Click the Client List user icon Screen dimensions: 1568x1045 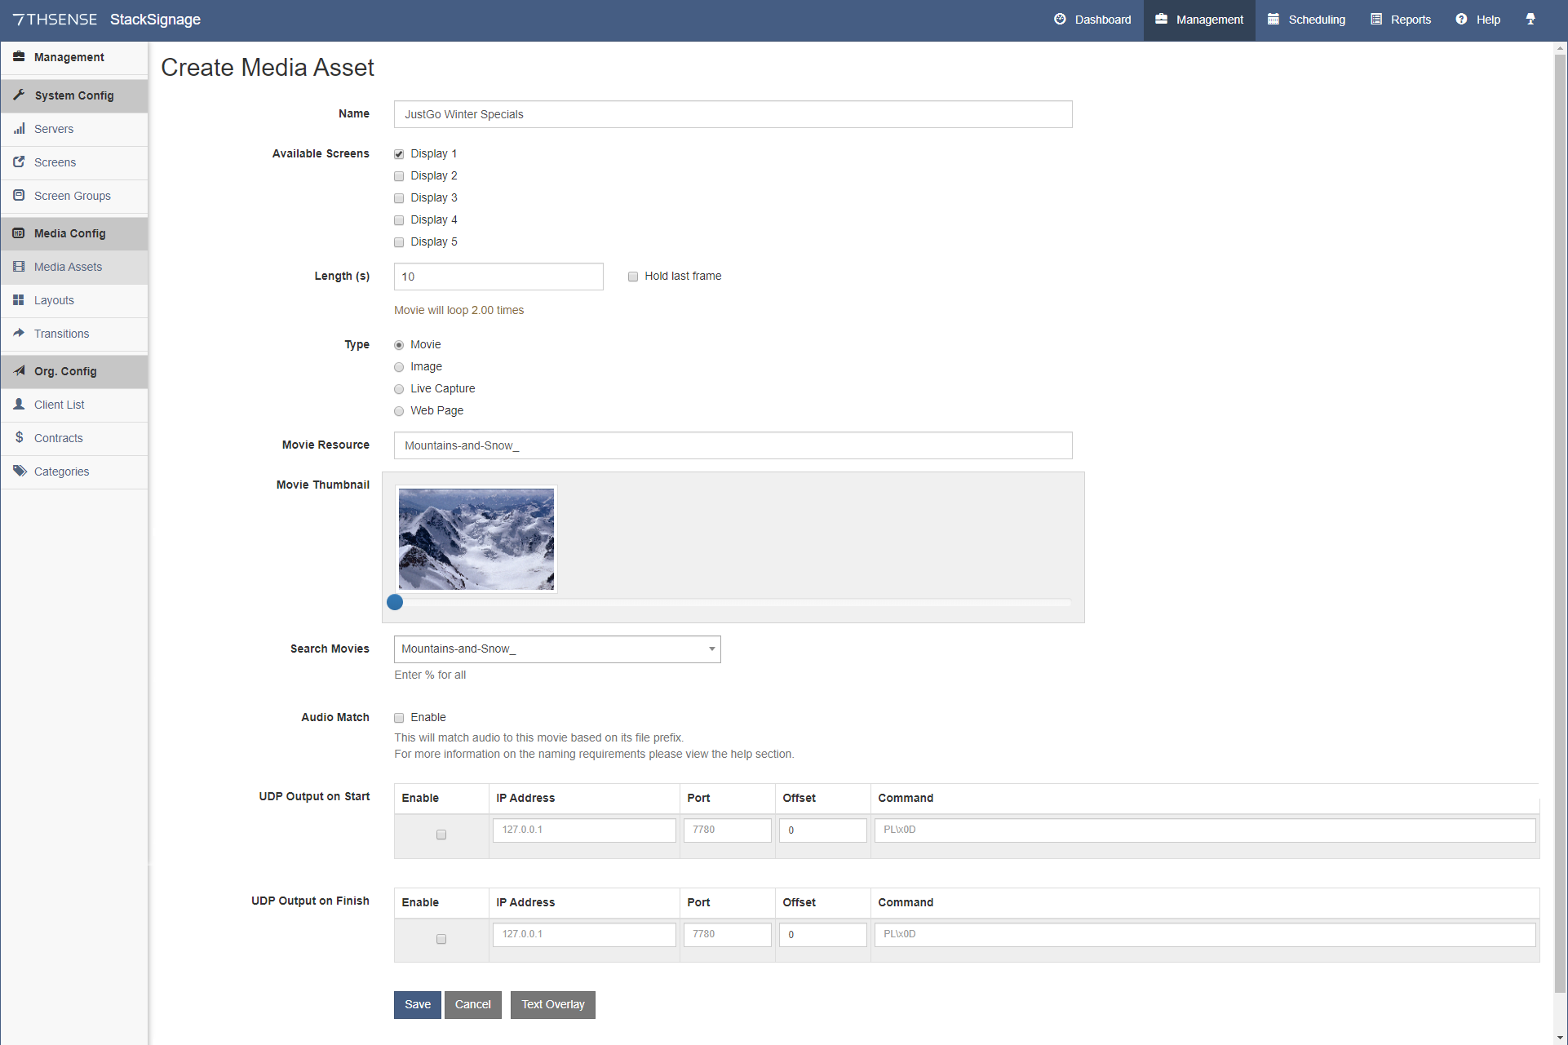click(x=19, y=405)
